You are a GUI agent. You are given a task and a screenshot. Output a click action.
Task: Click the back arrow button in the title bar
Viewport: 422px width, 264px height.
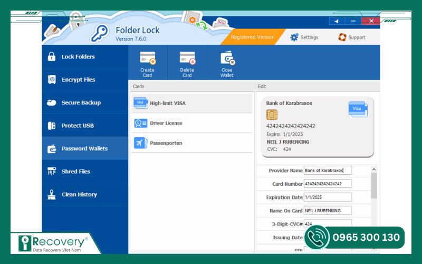[x=336, y=21]
